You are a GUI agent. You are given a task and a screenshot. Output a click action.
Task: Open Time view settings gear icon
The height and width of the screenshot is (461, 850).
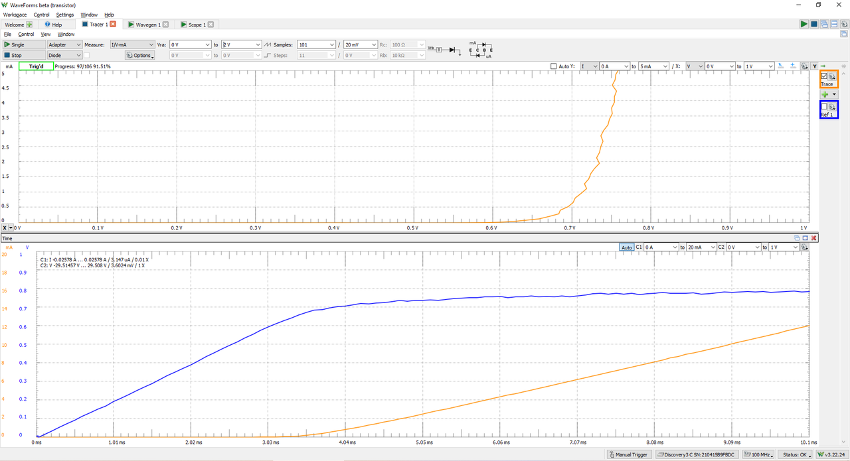(x=804, y=247)
